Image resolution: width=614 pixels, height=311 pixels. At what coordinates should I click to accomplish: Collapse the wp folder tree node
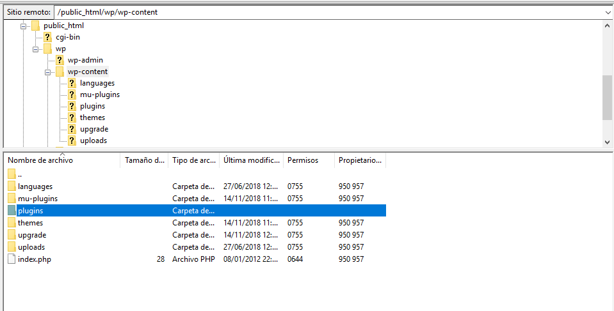tap(36, 50)
